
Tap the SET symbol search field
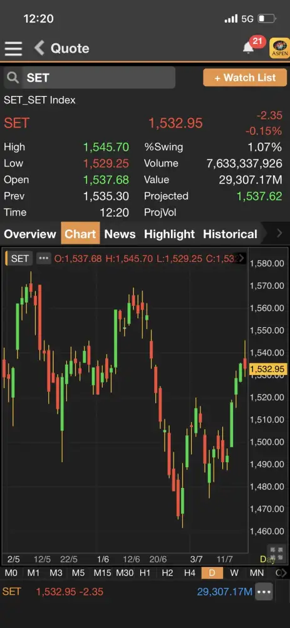pos(90,78)
